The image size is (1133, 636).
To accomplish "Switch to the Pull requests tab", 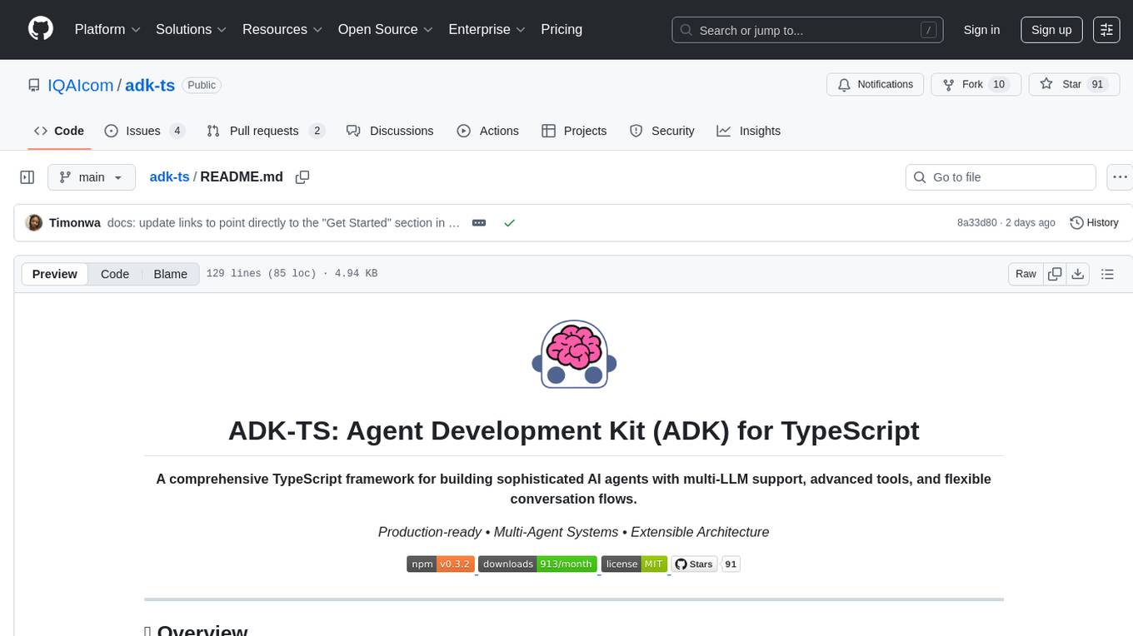I will point(265,131).
